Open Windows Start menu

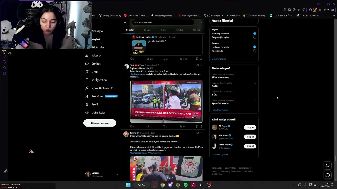pos(128,185)
